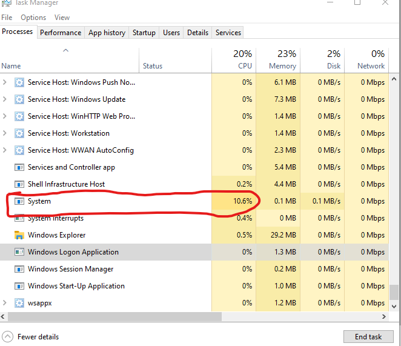Image resolution: width=401 pixels, height=346 pixels.
Task: Click the Windows Start-Up Application icon
Action: (x=19, y=286)
